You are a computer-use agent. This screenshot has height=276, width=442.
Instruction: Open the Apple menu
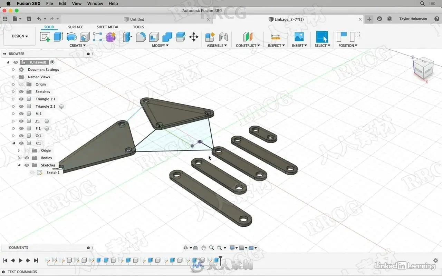(x=8, y=3)
